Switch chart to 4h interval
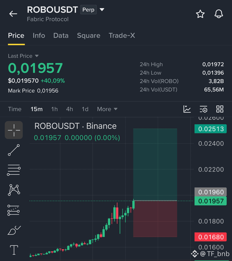The height and width of the screenshot is (261, 232). point(69,109)
